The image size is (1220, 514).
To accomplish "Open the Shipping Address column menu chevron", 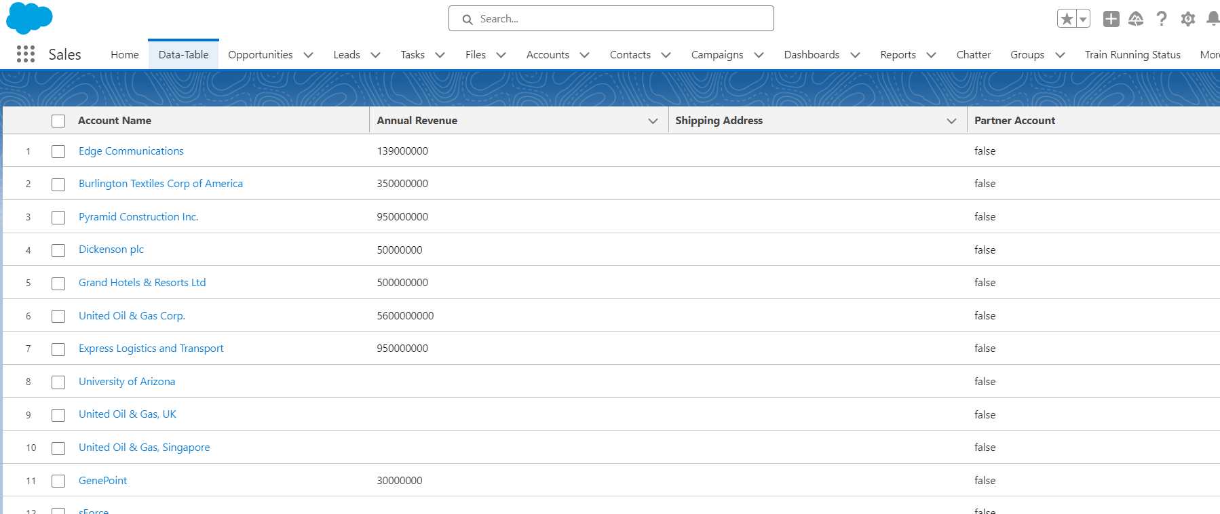I will click(x=951, y=121).
